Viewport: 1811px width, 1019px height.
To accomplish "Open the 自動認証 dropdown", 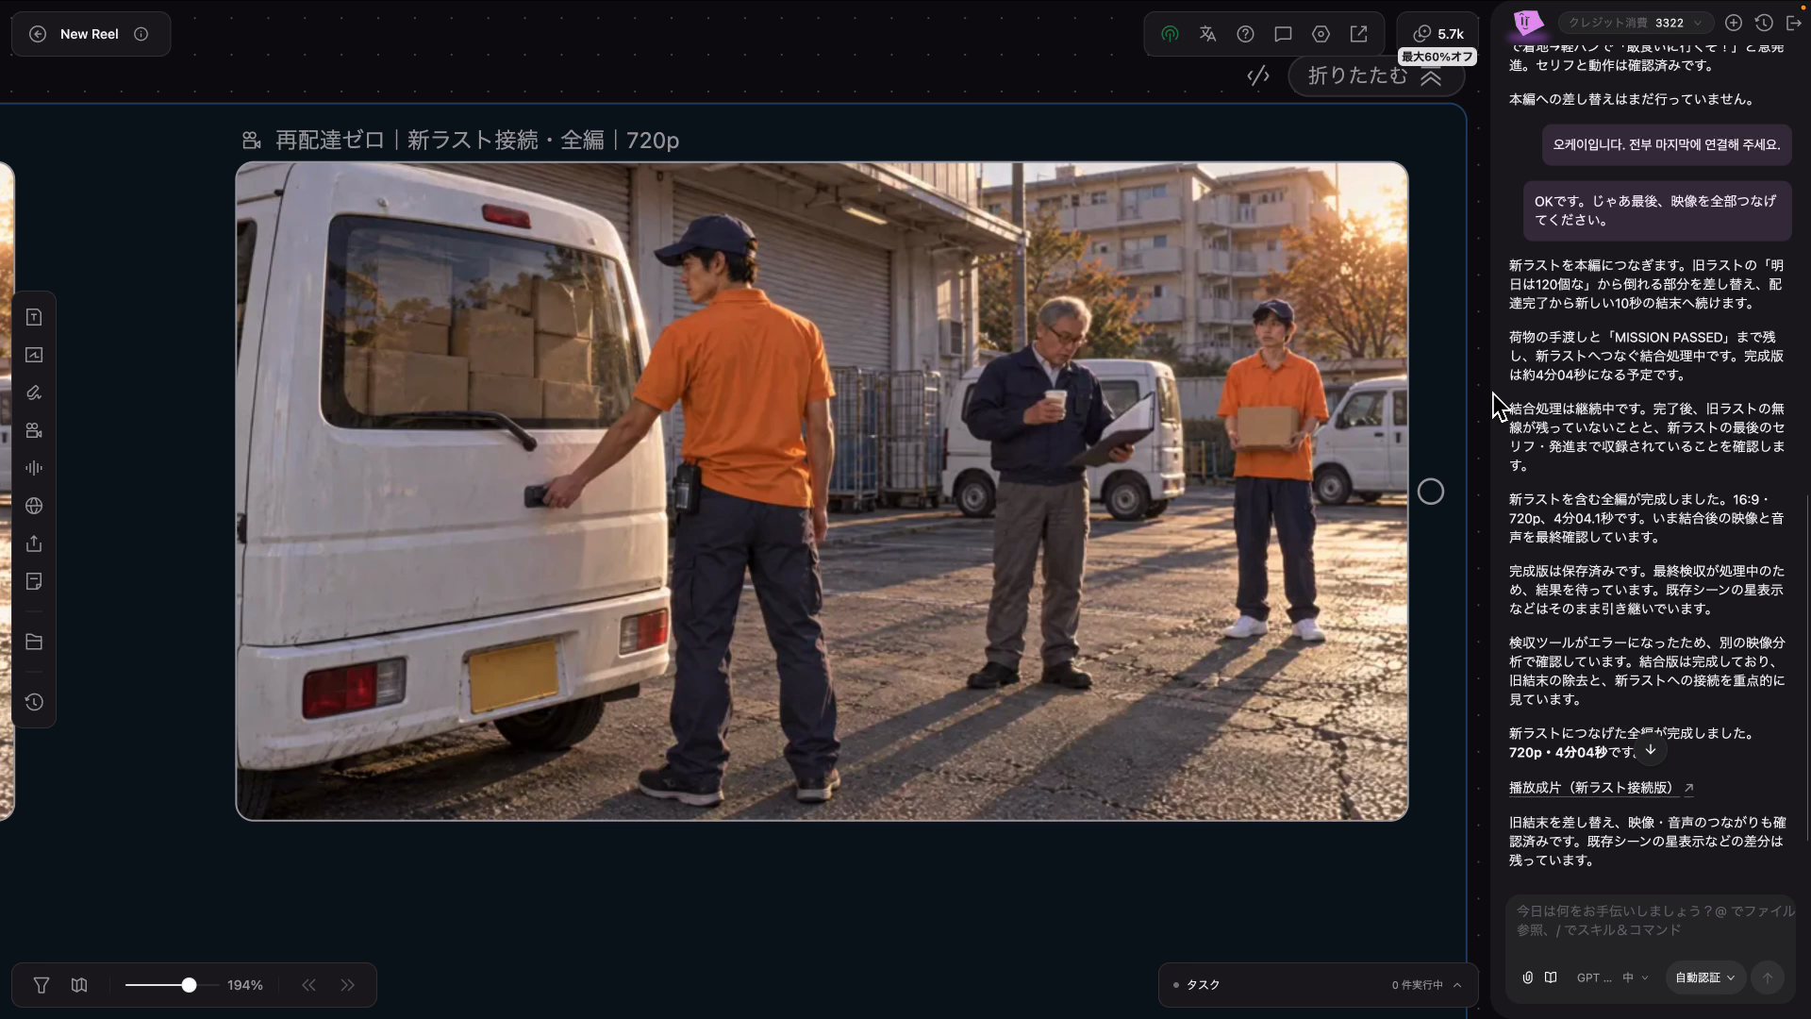I will [x=1705, y=977].
